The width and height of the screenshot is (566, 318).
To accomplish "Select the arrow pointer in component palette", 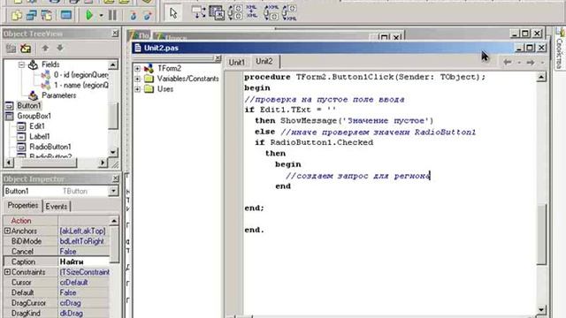I will pos(173,13).
